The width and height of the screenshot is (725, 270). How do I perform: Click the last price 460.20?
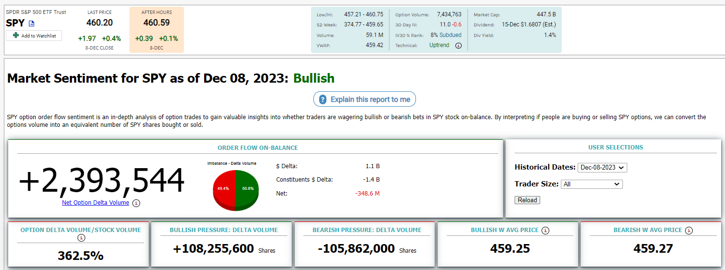(x=100, y=23)
